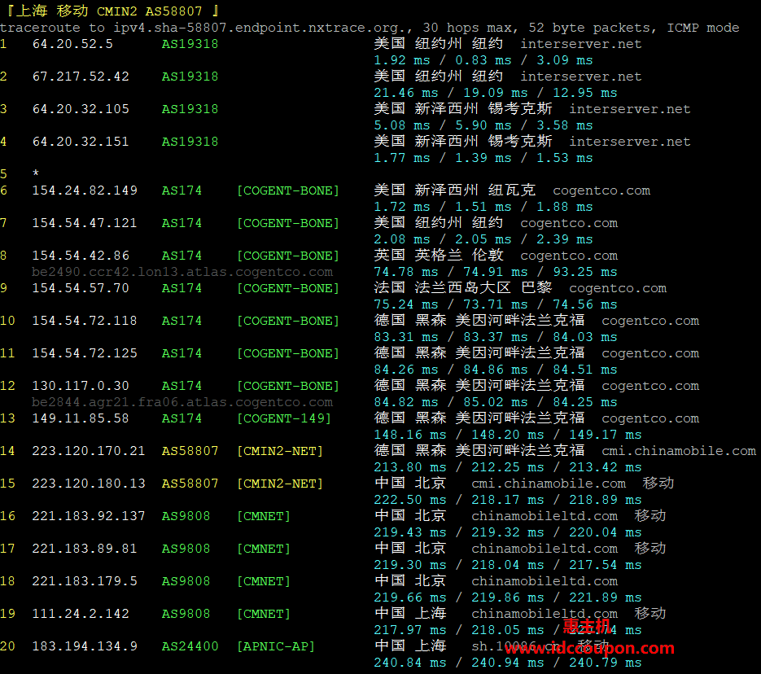Click latency '5.08 ms / 5.90 ms / 3.58 ms'
This screenshot has width=761, height=674.
click(483, 125)
